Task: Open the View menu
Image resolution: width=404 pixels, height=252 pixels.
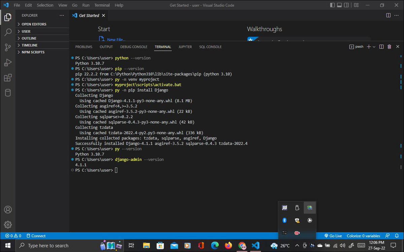Action: (63, 5)
